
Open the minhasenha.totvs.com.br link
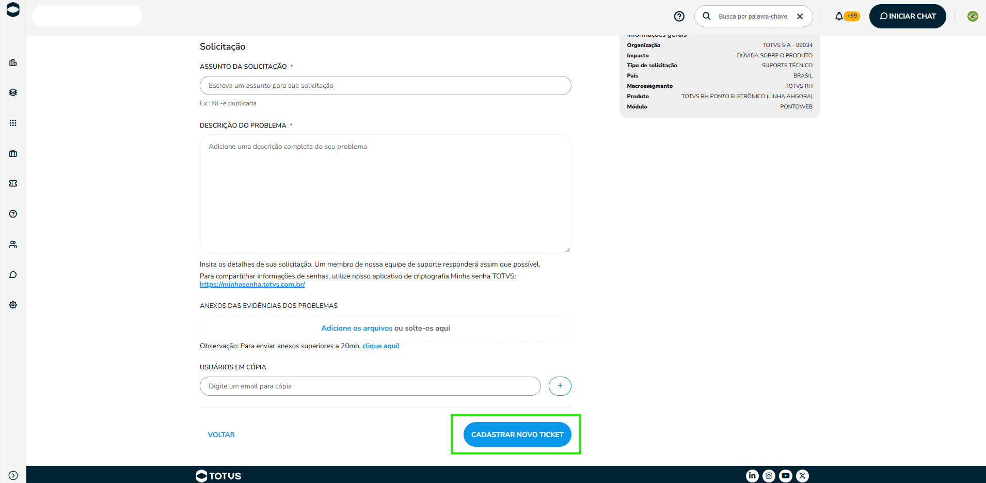click(252, 285)
